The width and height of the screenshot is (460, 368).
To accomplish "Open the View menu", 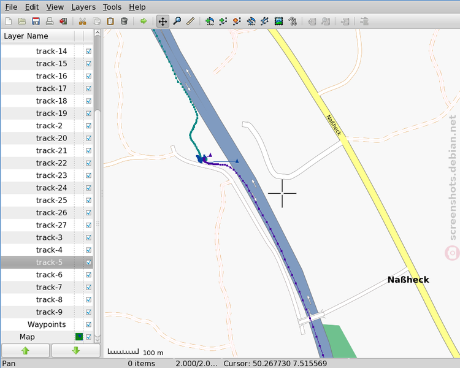I will click(55, 7).
